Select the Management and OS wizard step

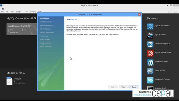[46, 25]
